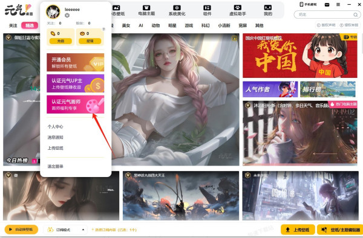Open the 排行榜 ranking tile
This screenshot has width=363, height=238.
328,89
